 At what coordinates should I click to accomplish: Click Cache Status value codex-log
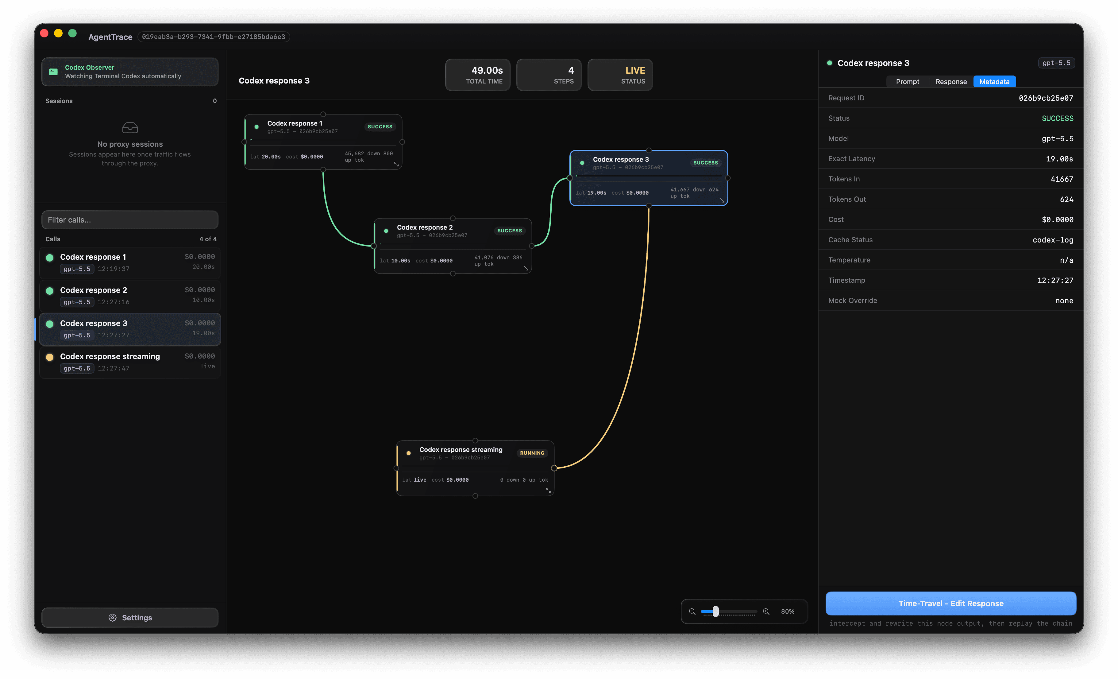[x=1053, y=240]
